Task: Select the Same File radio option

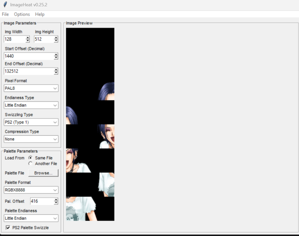Action: coord(30,158)
